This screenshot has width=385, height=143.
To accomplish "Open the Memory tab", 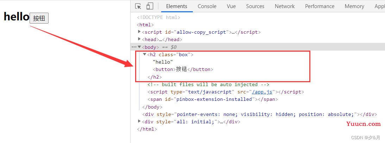I will (354, 6).
